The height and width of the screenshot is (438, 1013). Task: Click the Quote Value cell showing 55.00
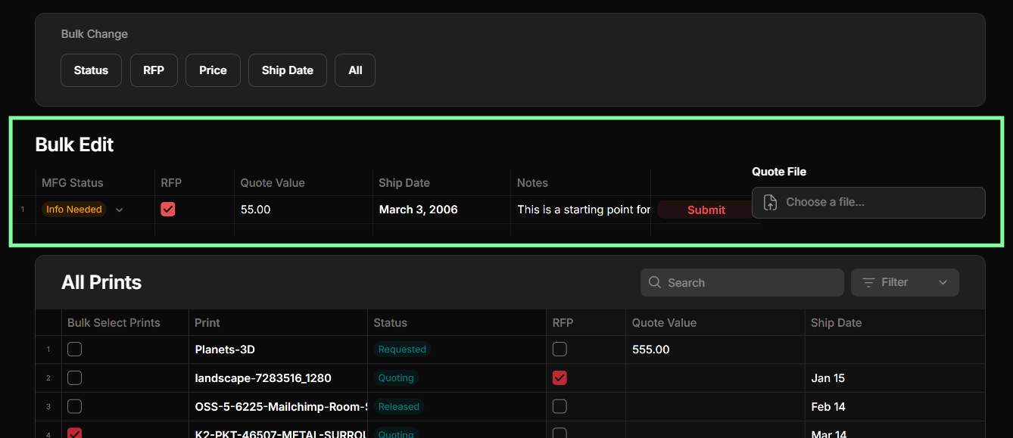[x=256, y=210]
